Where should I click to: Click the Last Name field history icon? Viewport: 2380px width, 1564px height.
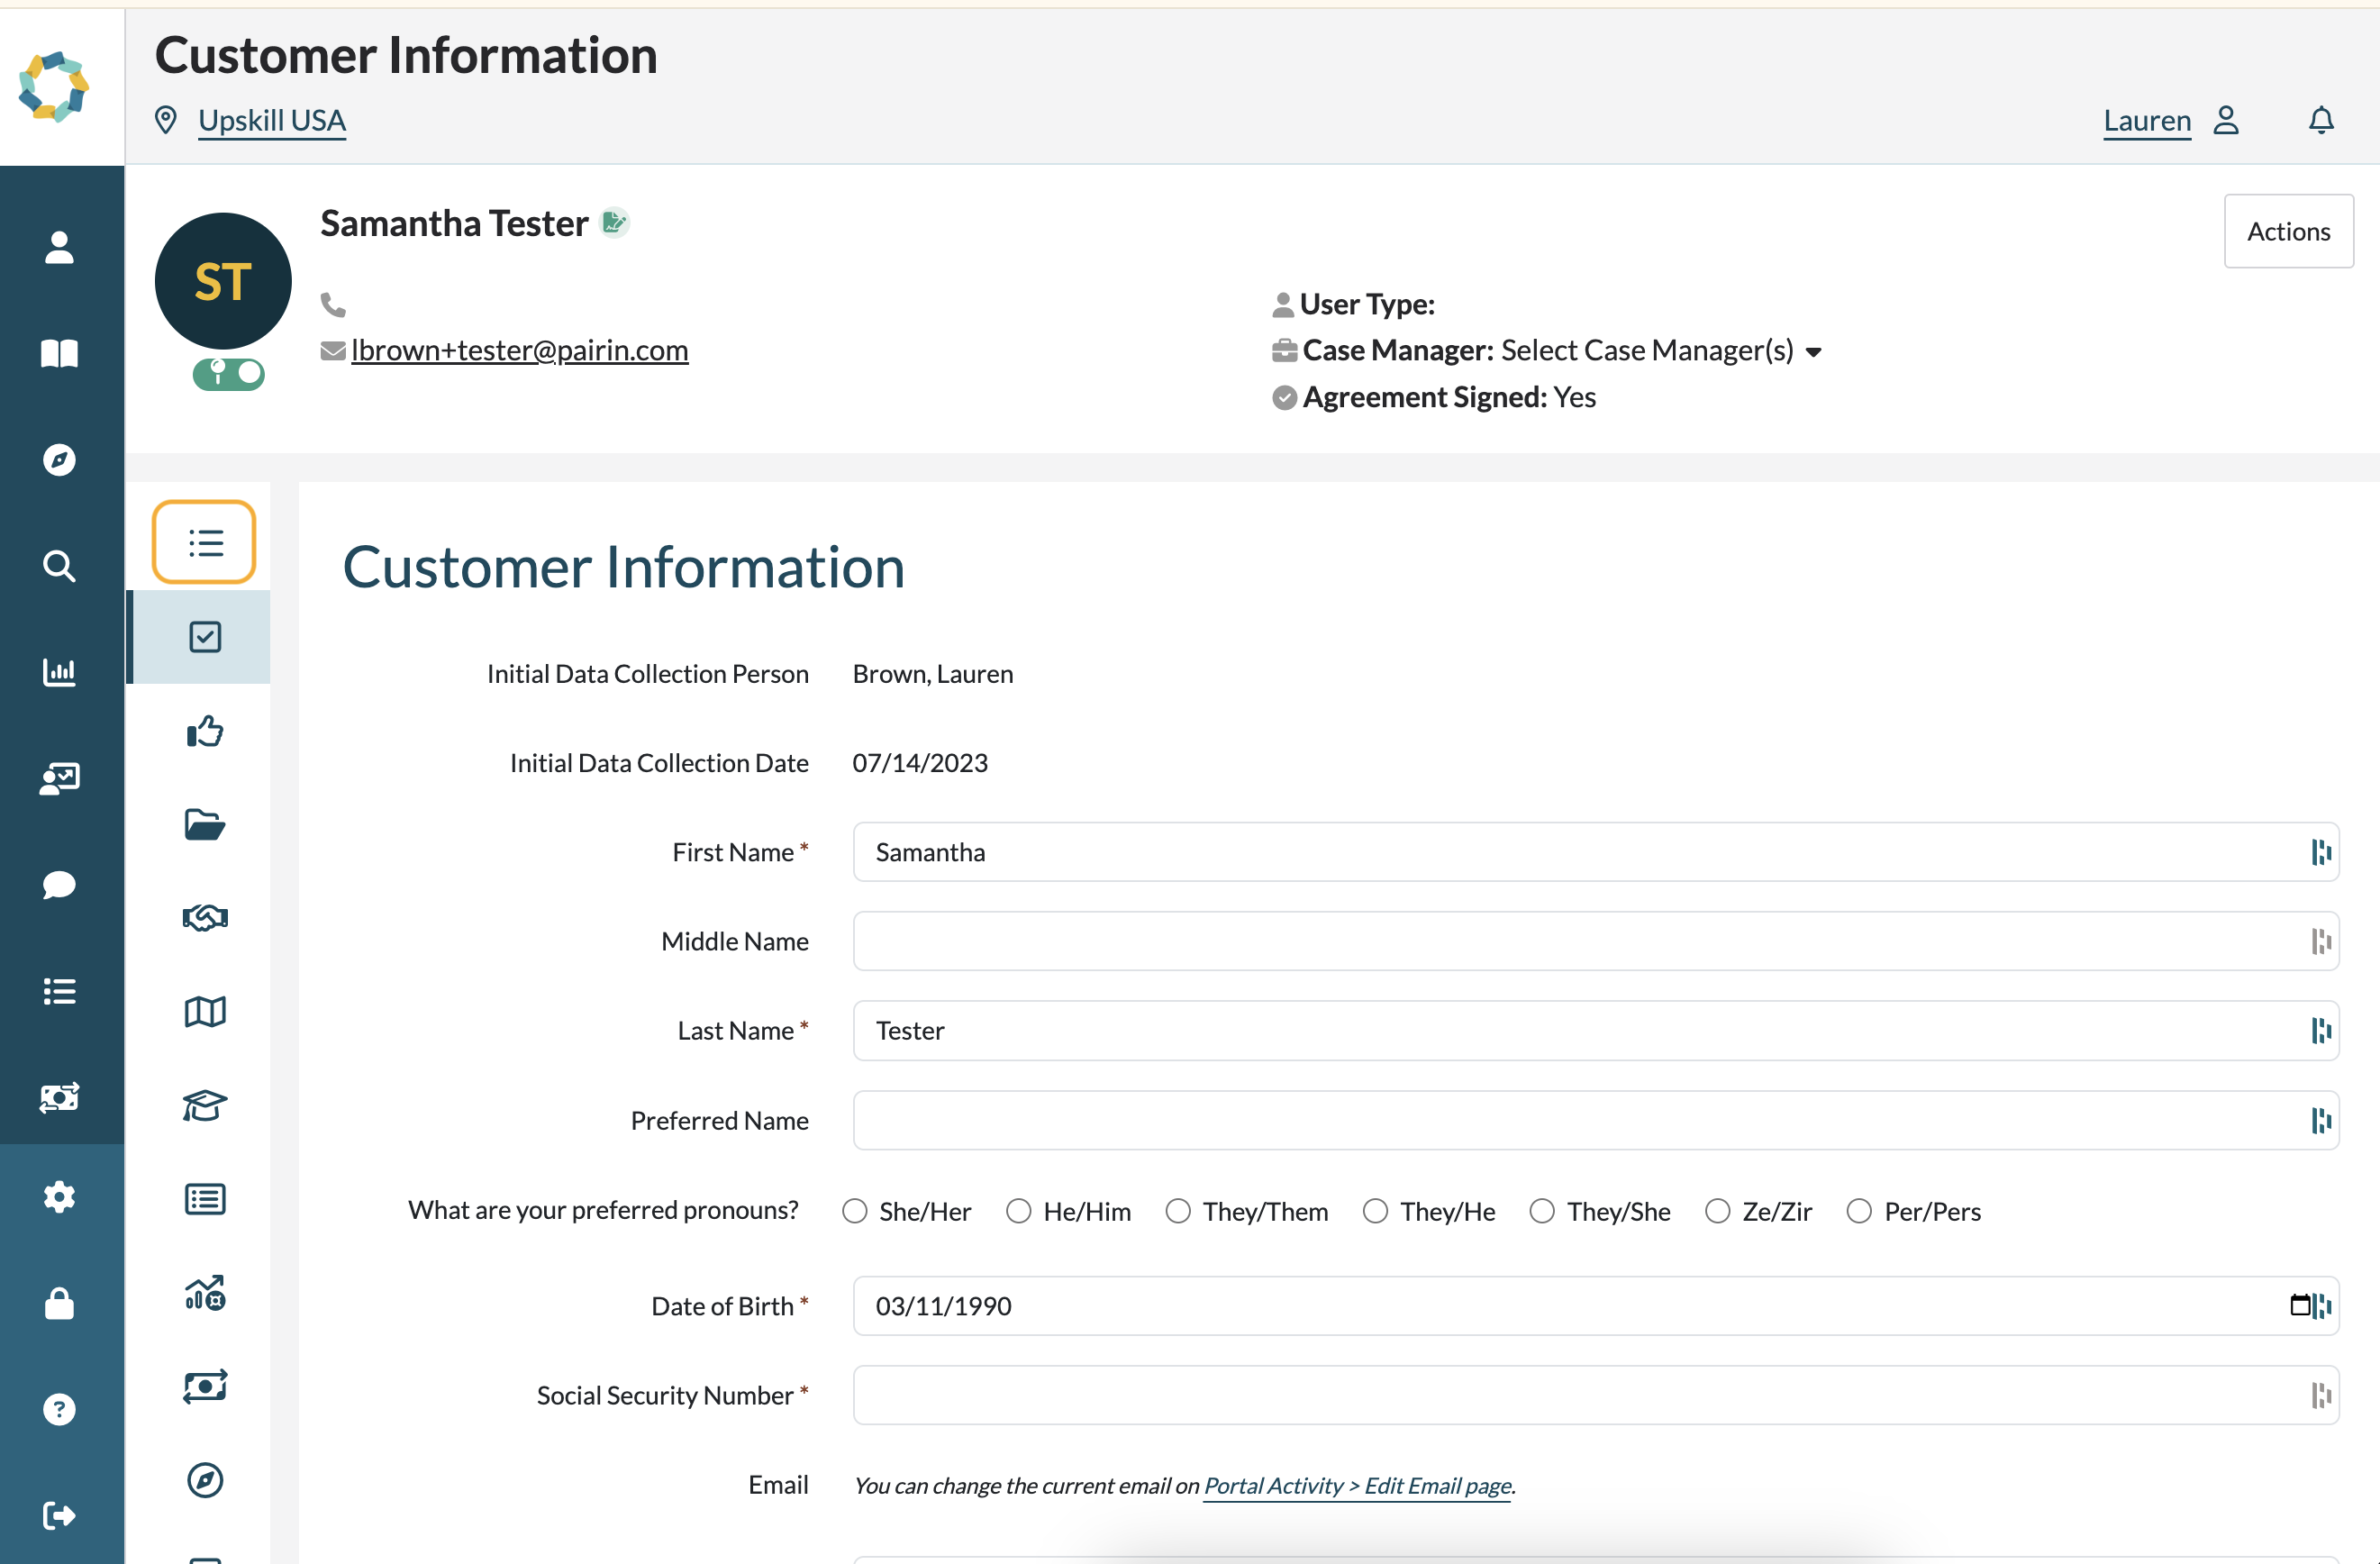(x=2321, y=1030)
